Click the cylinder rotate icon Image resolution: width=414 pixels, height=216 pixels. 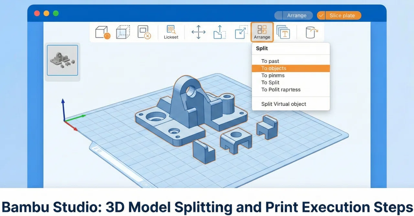pos(311,32)
